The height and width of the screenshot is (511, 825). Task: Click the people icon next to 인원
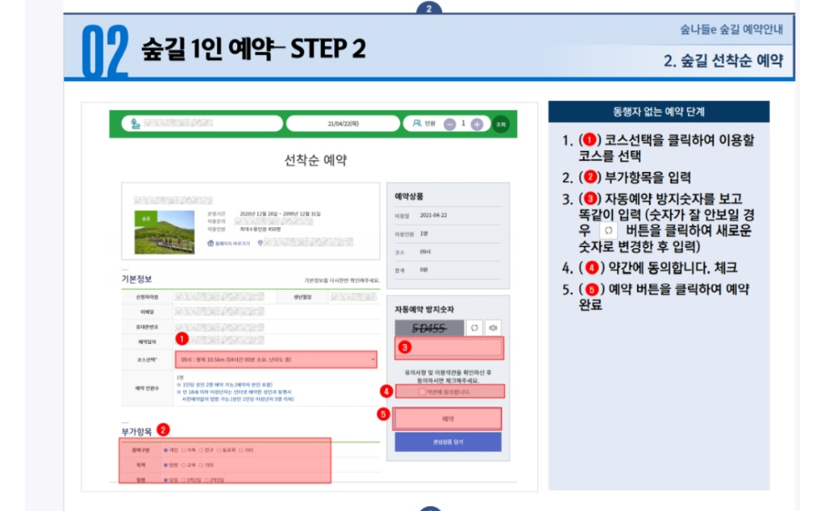417,123
